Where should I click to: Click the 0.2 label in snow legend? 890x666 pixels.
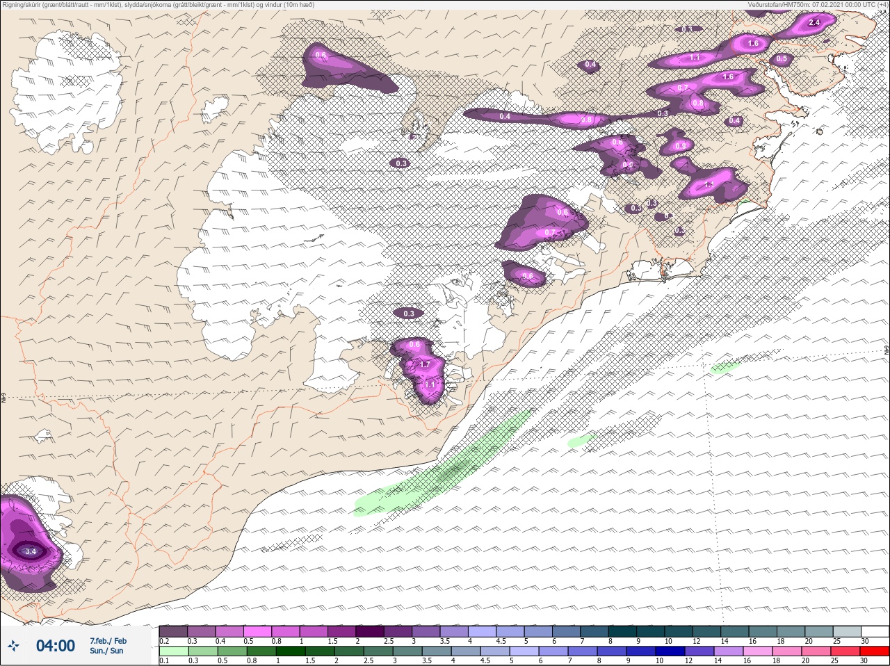pos(164,641)
